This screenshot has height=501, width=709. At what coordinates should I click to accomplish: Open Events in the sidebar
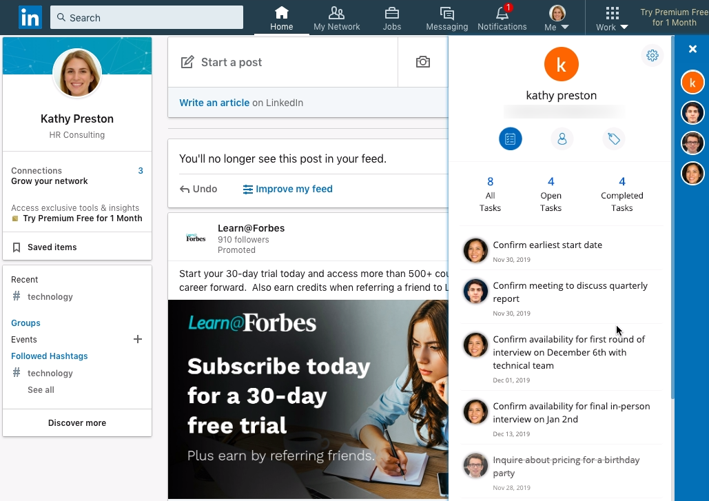[24, 340]
